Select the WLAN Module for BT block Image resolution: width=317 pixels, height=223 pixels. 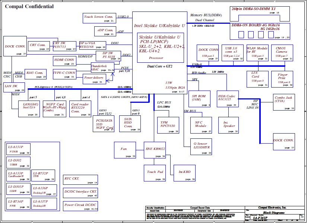[257, 53]
